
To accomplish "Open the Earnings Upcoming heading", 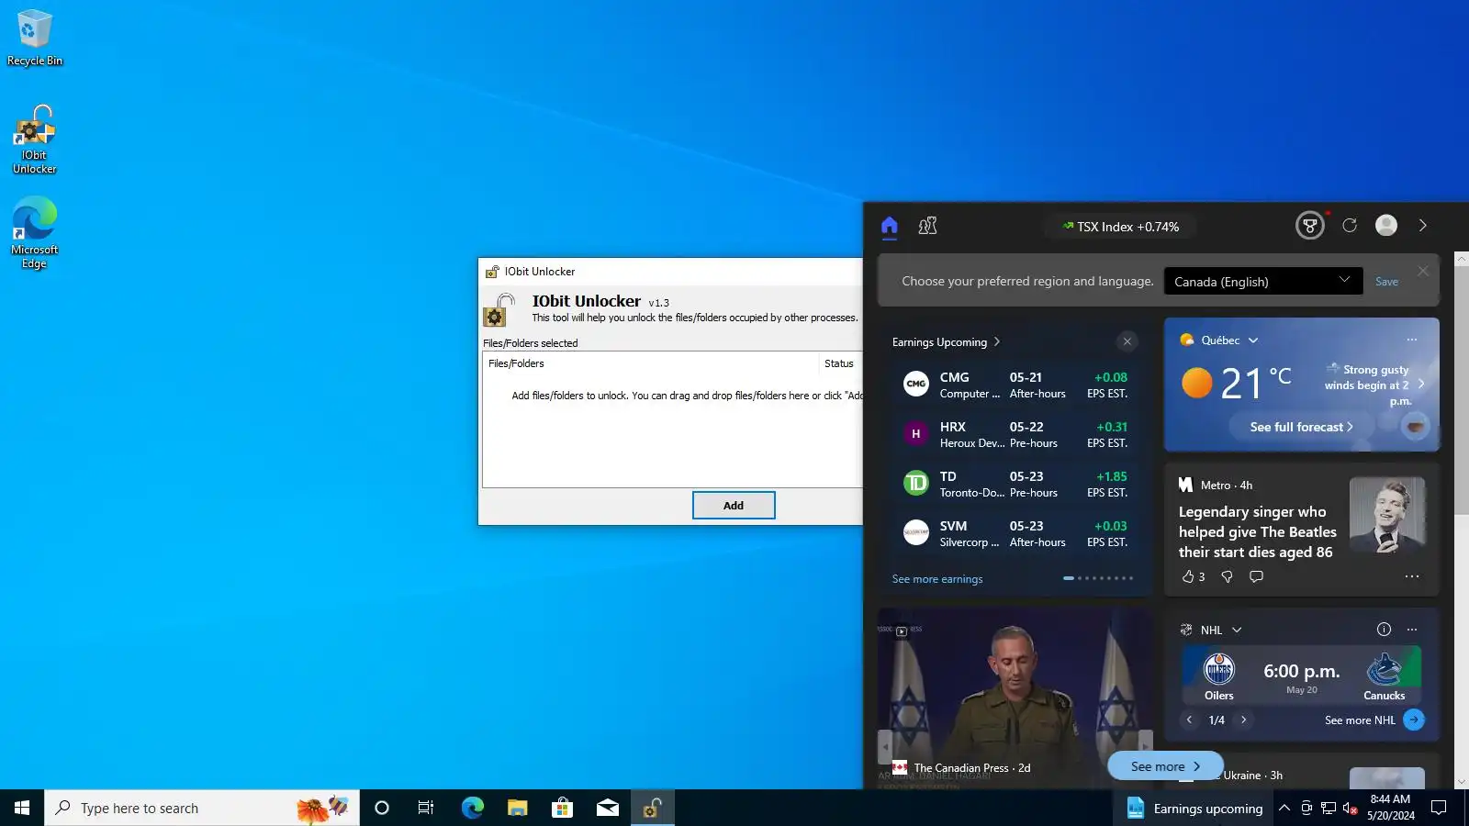I will click(x=946, y=342).
